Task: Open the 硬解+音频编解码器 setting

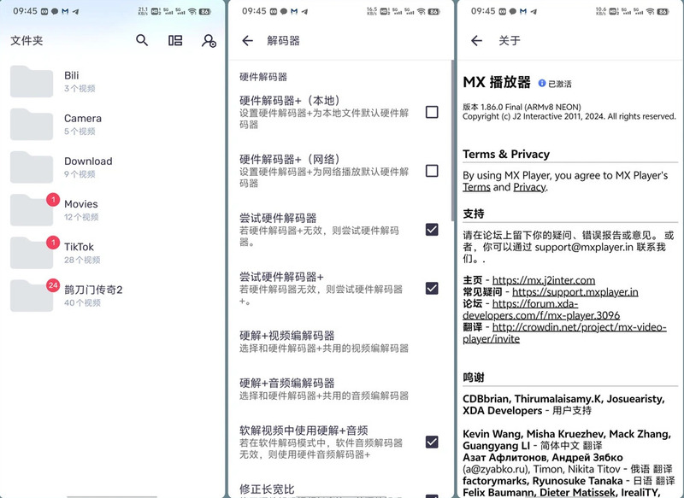Action: point(325,389)
